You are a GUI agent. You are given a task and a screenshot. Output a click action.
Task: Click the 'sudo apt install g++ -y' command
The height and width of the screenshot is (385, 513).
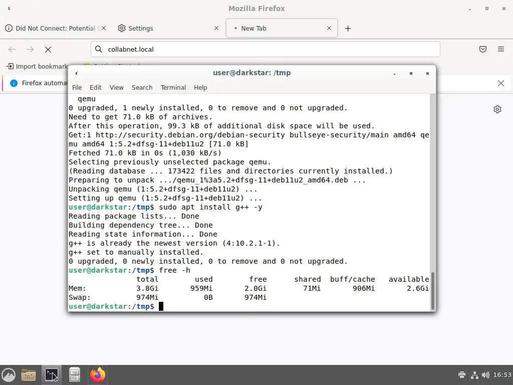pyautogui.click(x=211, y=207)
